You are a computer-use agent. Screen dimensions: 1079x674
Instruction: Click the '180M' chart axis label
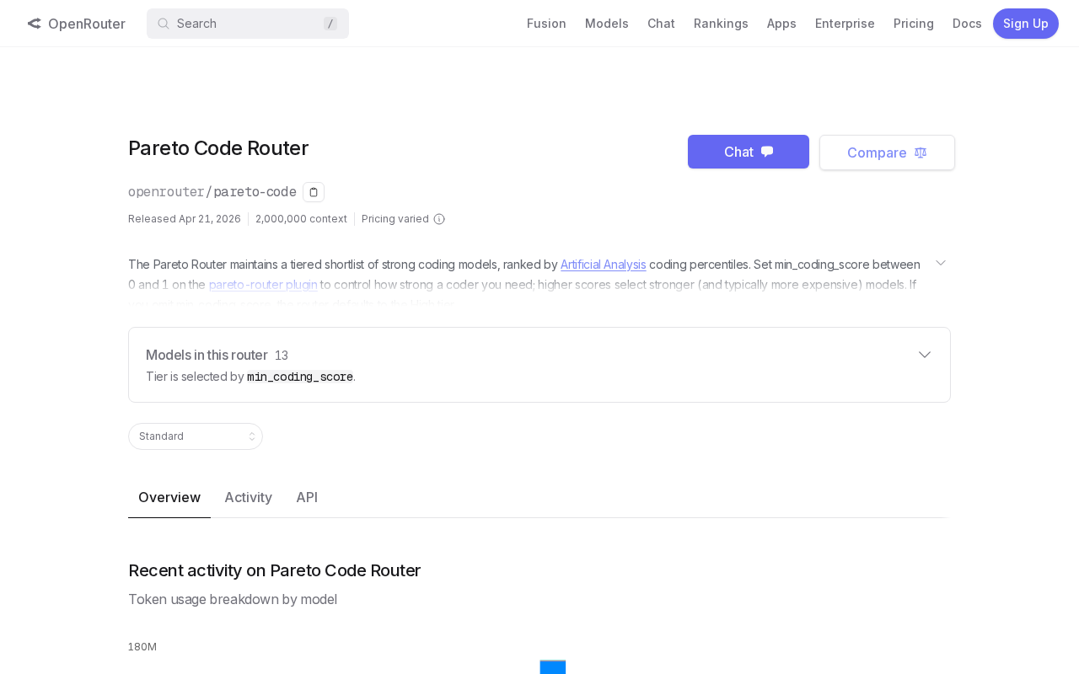tap(142, 647)
